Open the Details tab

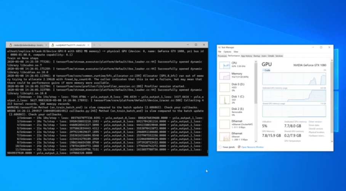(x=271, y=56)
